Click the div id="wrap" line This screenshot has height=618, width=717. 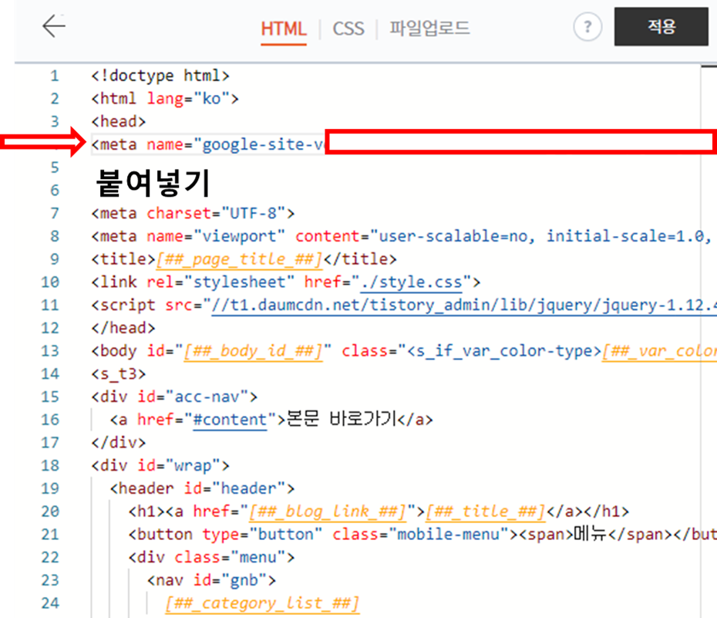pyautogui.click(x=160, y=466)
